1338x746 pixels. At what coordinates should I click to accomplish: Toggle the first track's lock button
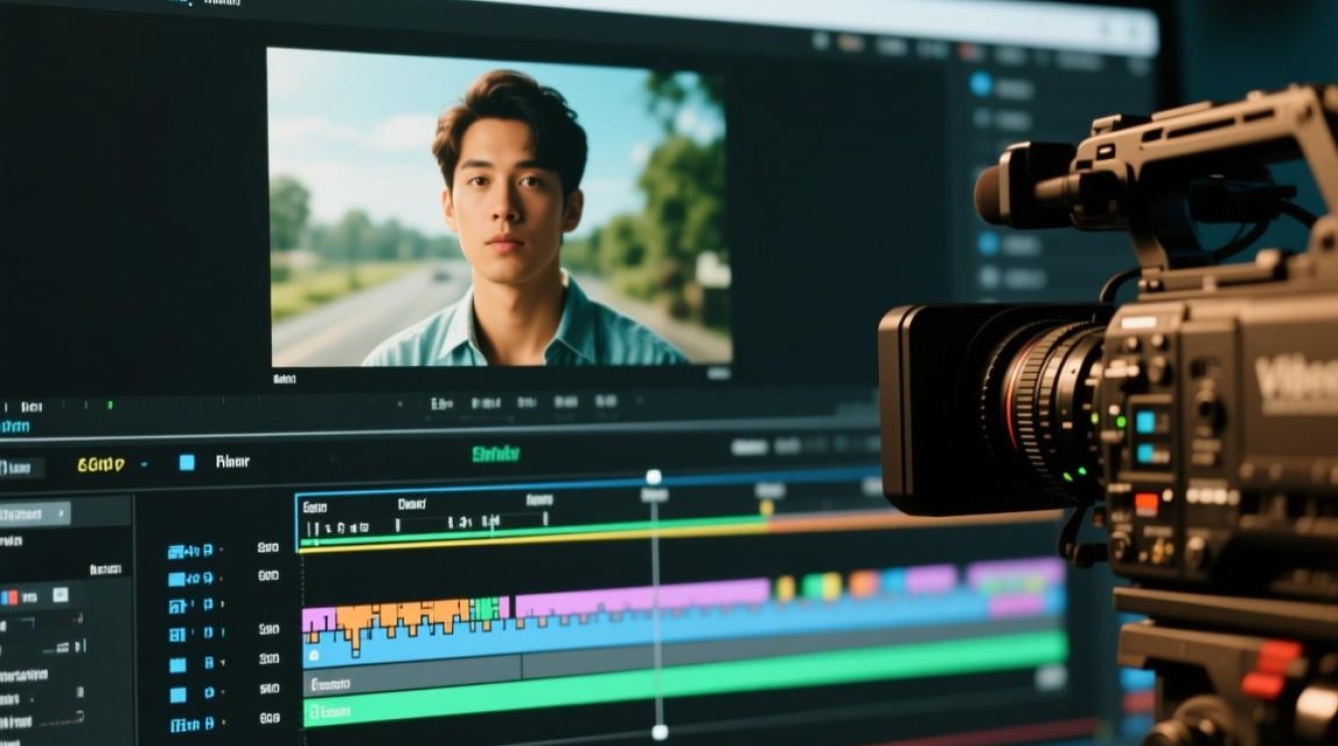click(x=207, y=550)
